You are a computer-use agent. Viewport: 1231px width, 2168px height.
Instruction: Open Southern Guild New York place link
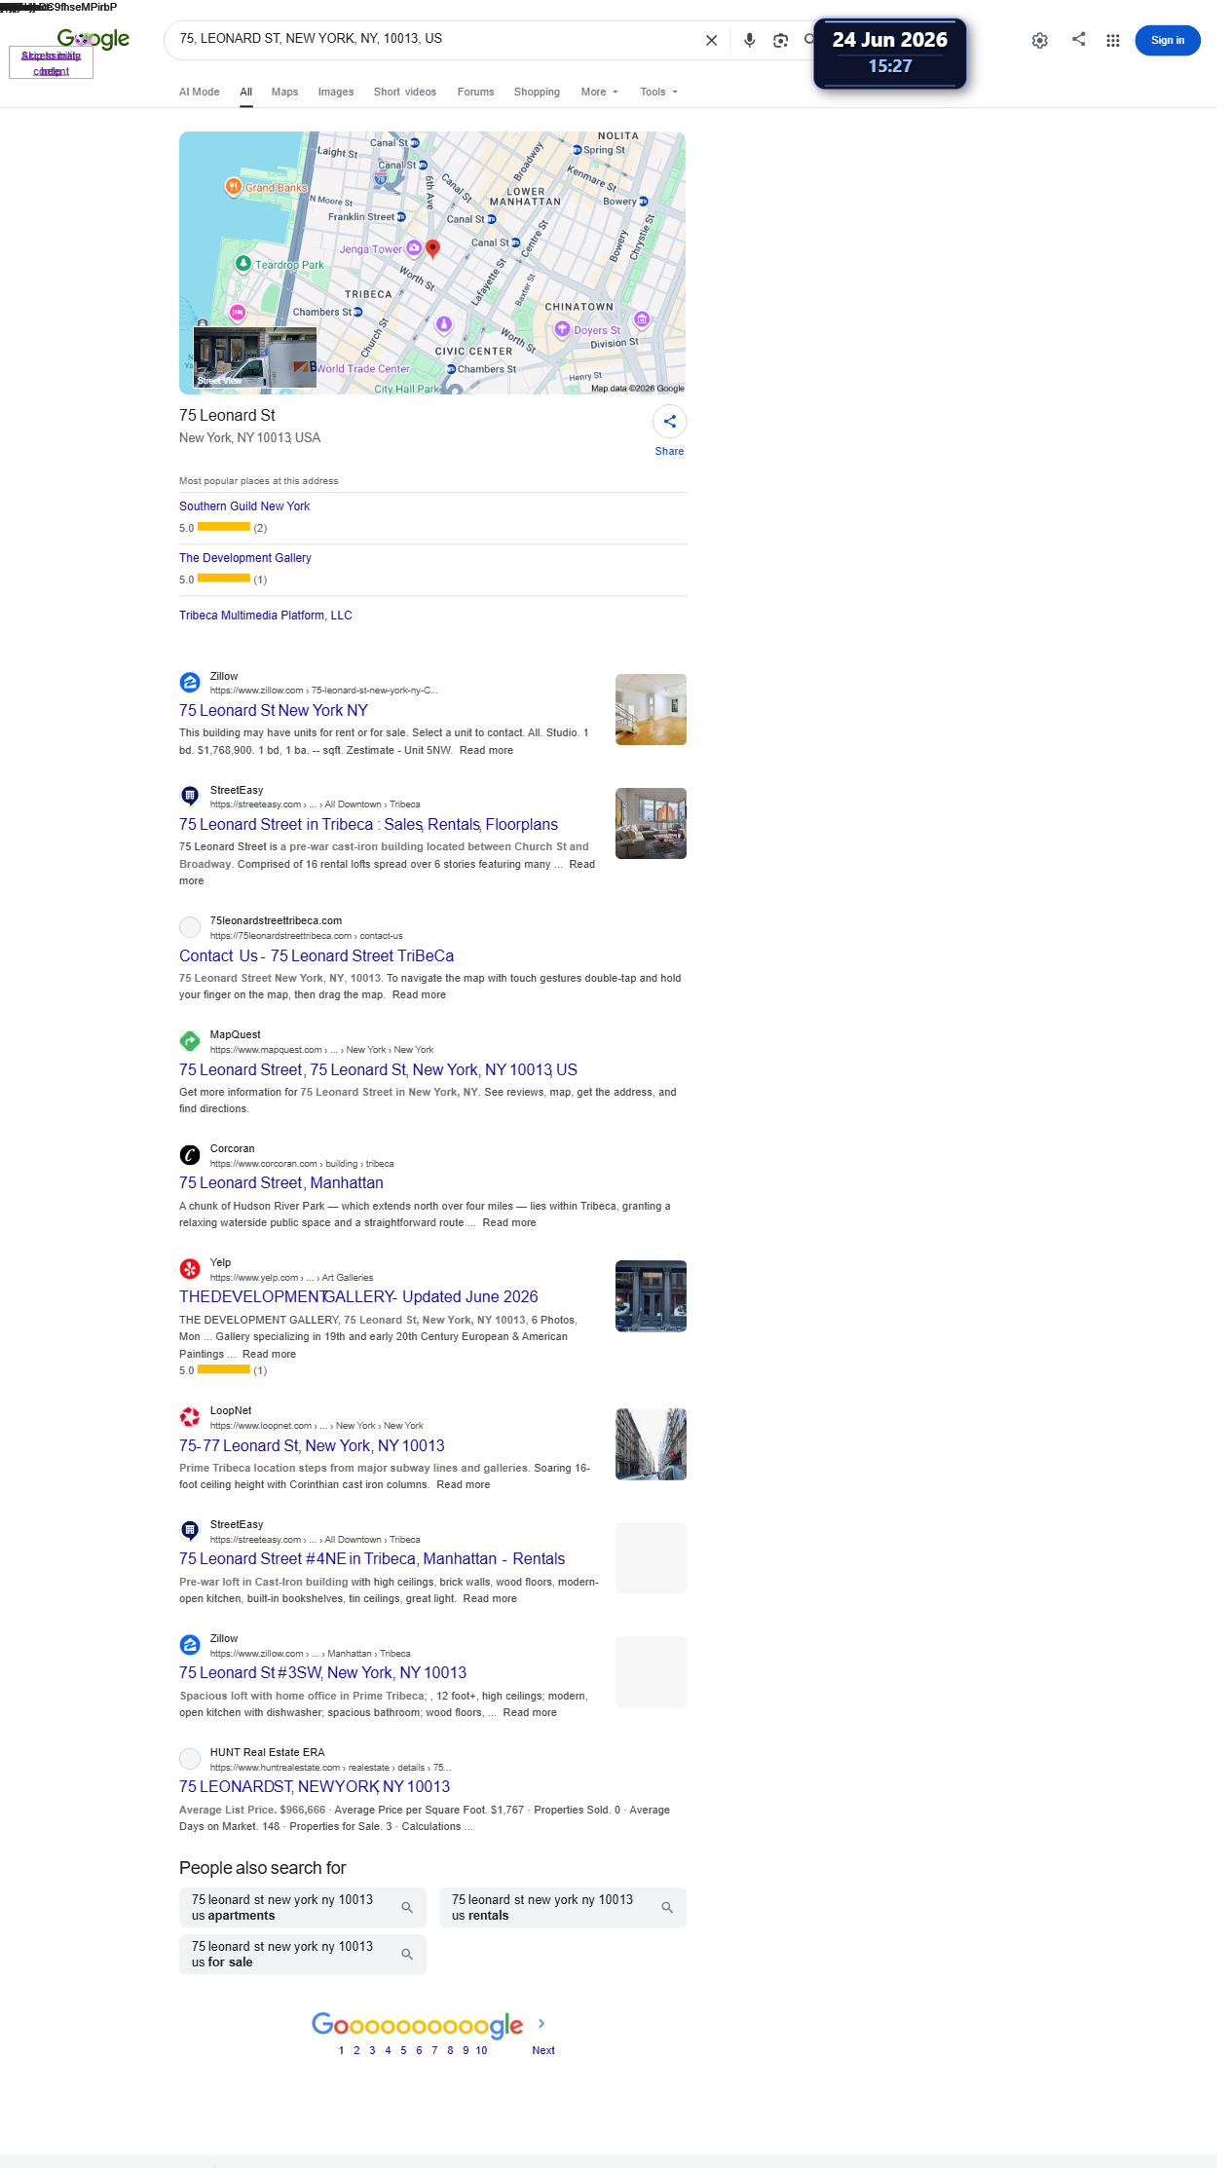pos(244,506)
